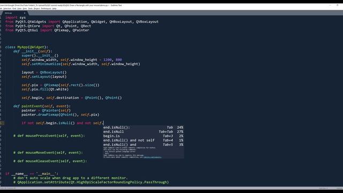343x193 pixels.
Task: Open the Python syntax selector in status bar
Action: point(339,188)
